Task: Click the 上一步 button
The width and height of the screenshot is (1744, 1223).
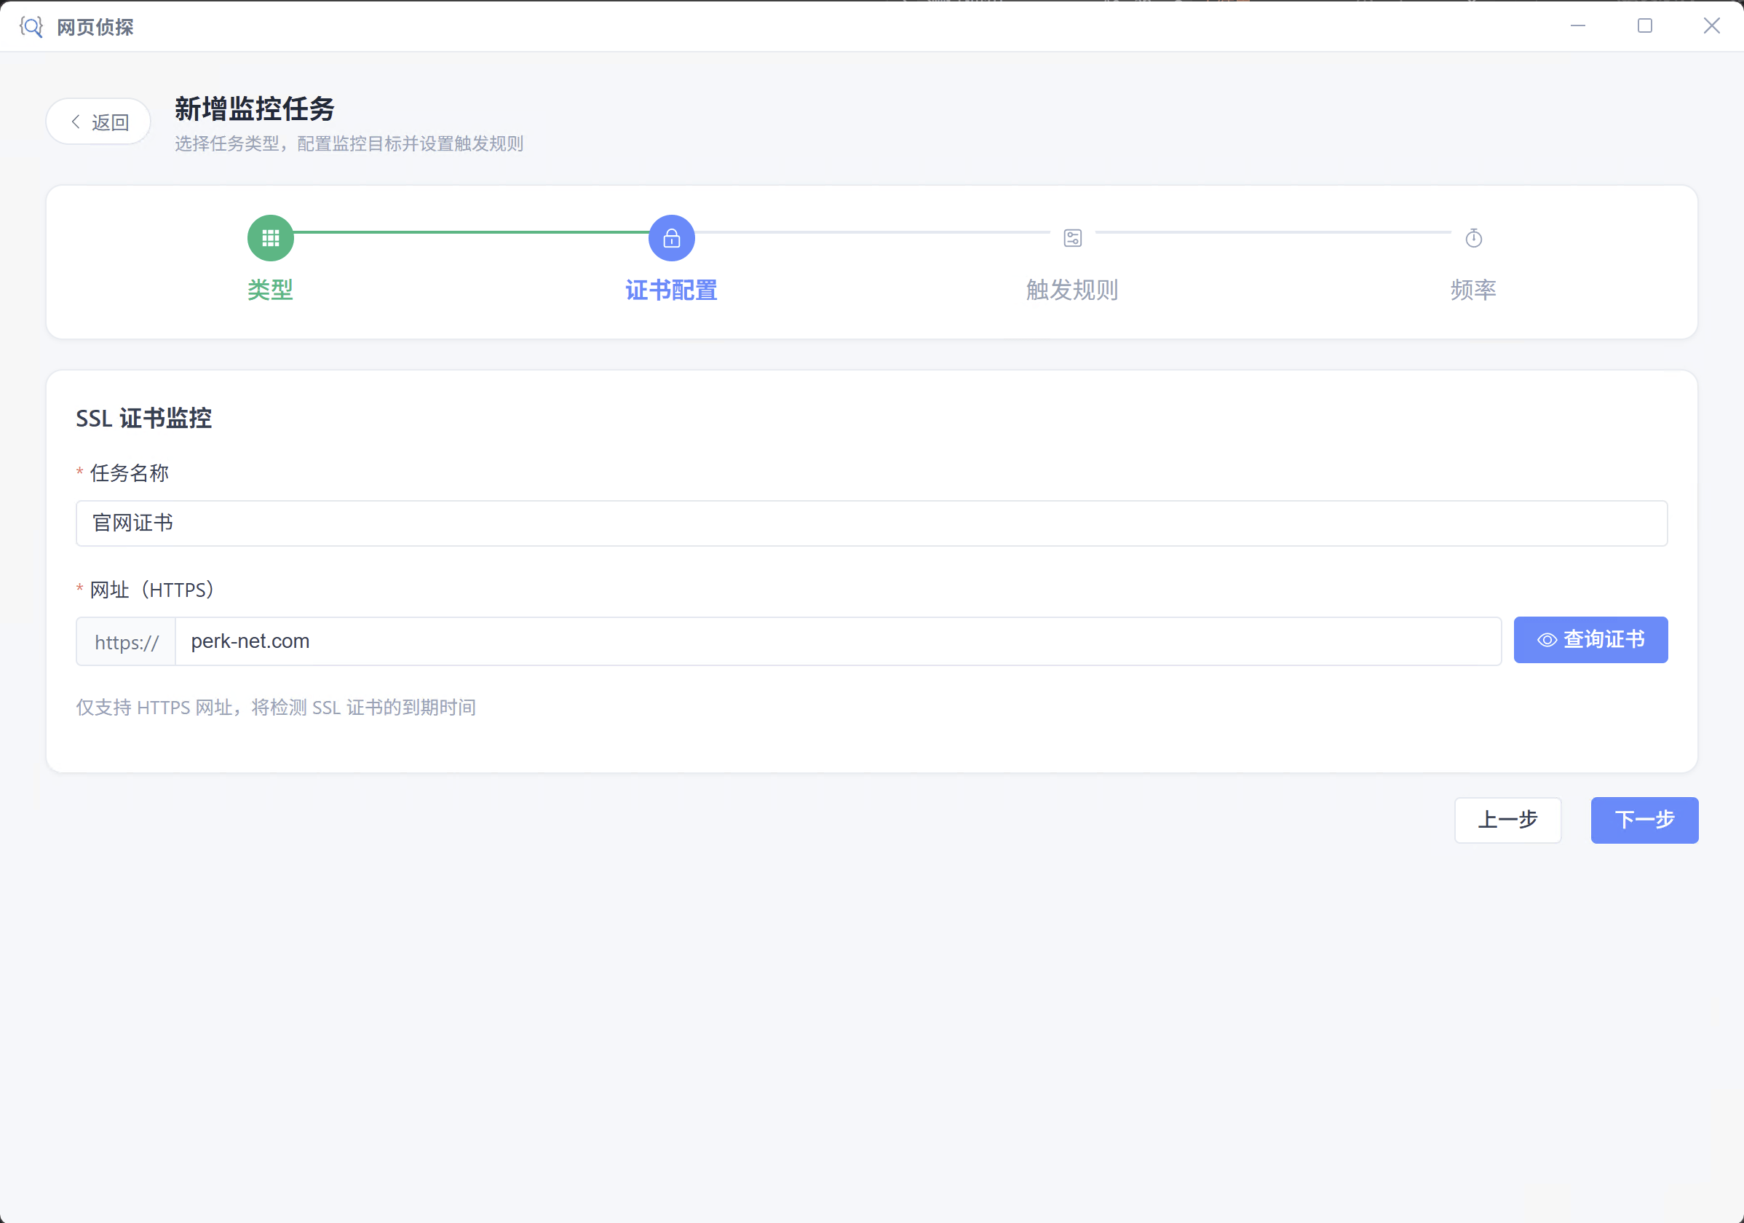Action: pos(1507,820)
